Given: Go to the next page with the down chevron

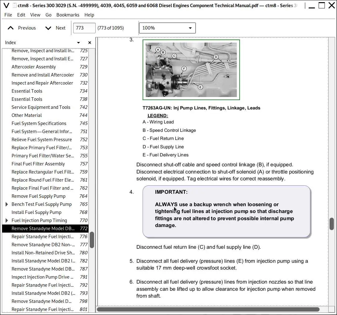Looking at the screenshot, I should point(48,28).
